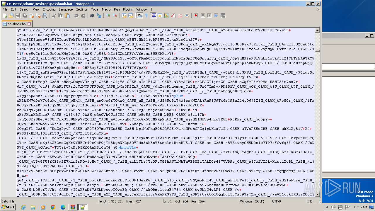Cut selection with the scissors icon

pyautogui.click(x=54, y=16)
